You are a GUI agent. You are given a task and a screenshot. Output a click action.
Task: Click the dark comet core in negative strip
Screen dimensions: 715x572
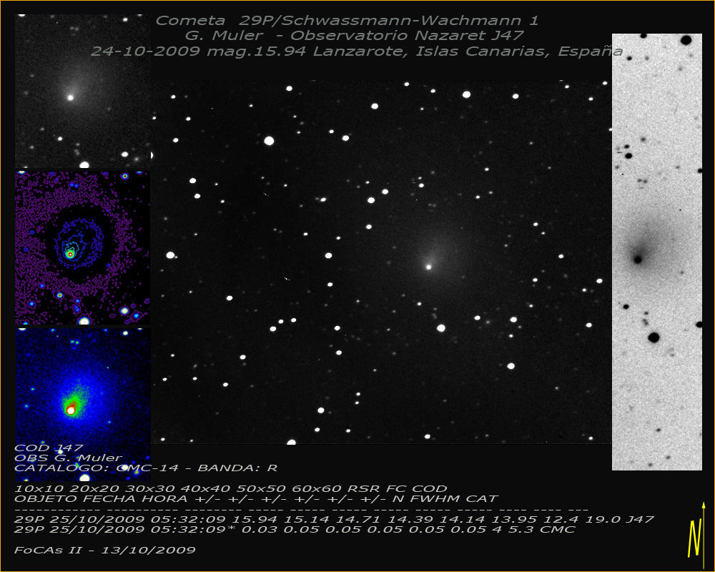[x=637, y=258]
